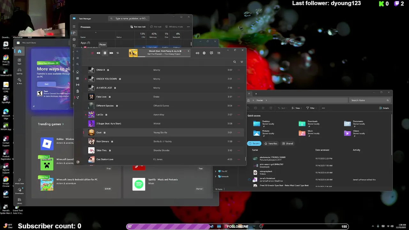This screenshot has width=409, height=230.
Task: Open Apps in Microsoft Store sidebar
Action: coord(19,61)
